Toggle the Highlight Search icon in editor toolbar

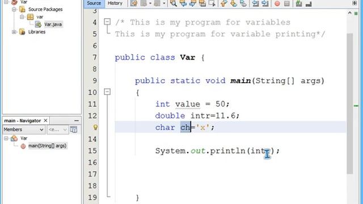coord(202,3)
